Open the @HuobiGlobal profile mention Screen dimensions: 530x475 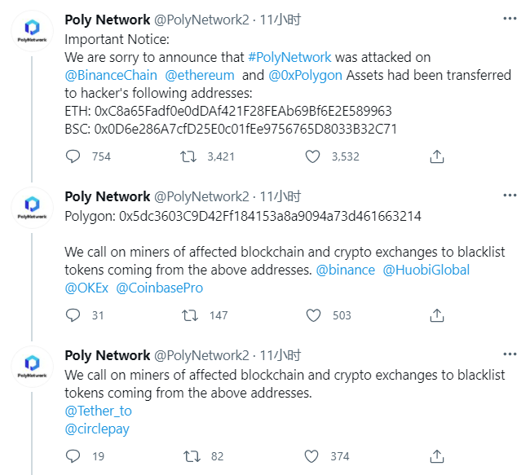pyautogui.click(x=426, y=270)
